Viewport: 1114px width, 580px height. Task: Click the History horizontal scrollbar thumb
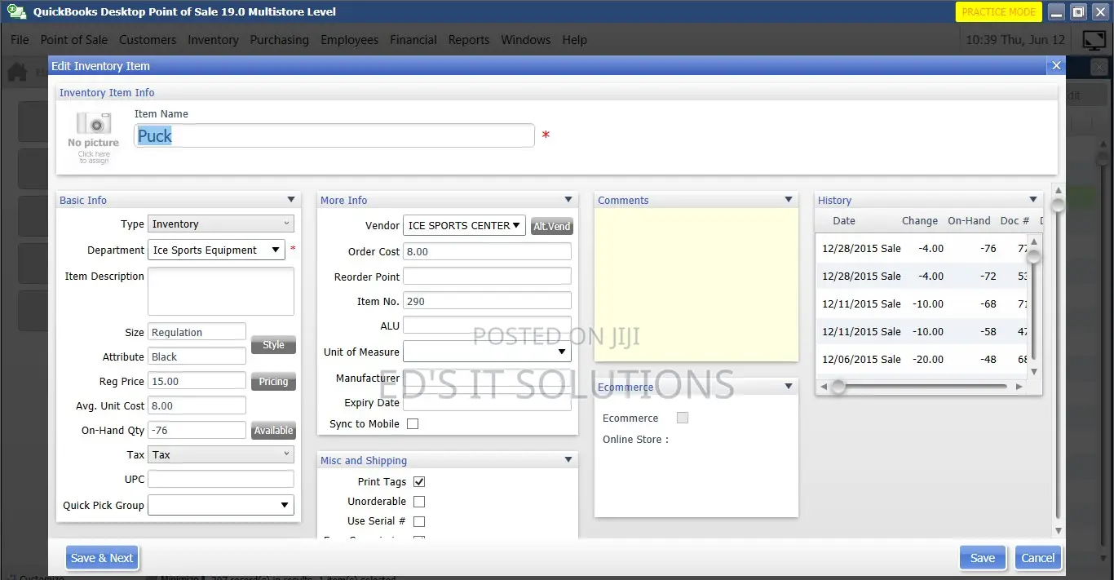coord(838,387)
